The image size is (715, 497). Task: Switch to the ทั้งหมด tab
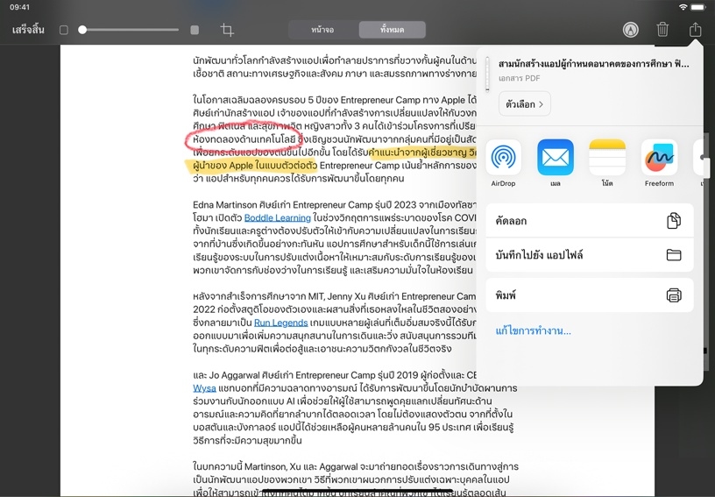coord(392,30)
